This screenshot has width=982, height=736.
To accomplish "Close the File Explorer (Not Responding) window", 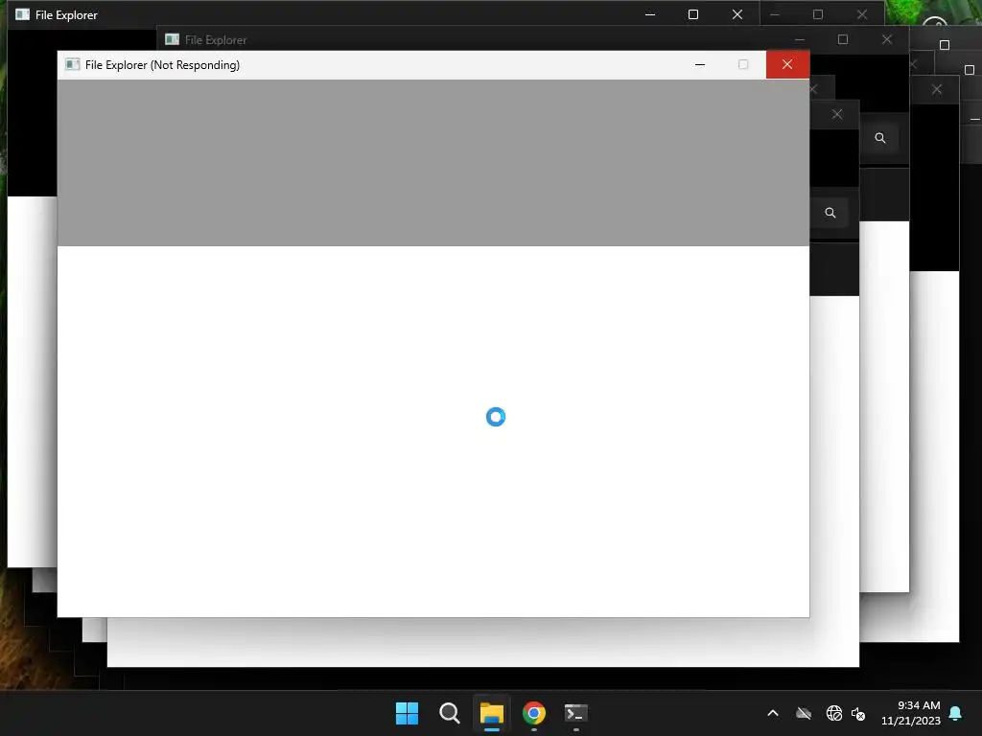I will [787, 64].
